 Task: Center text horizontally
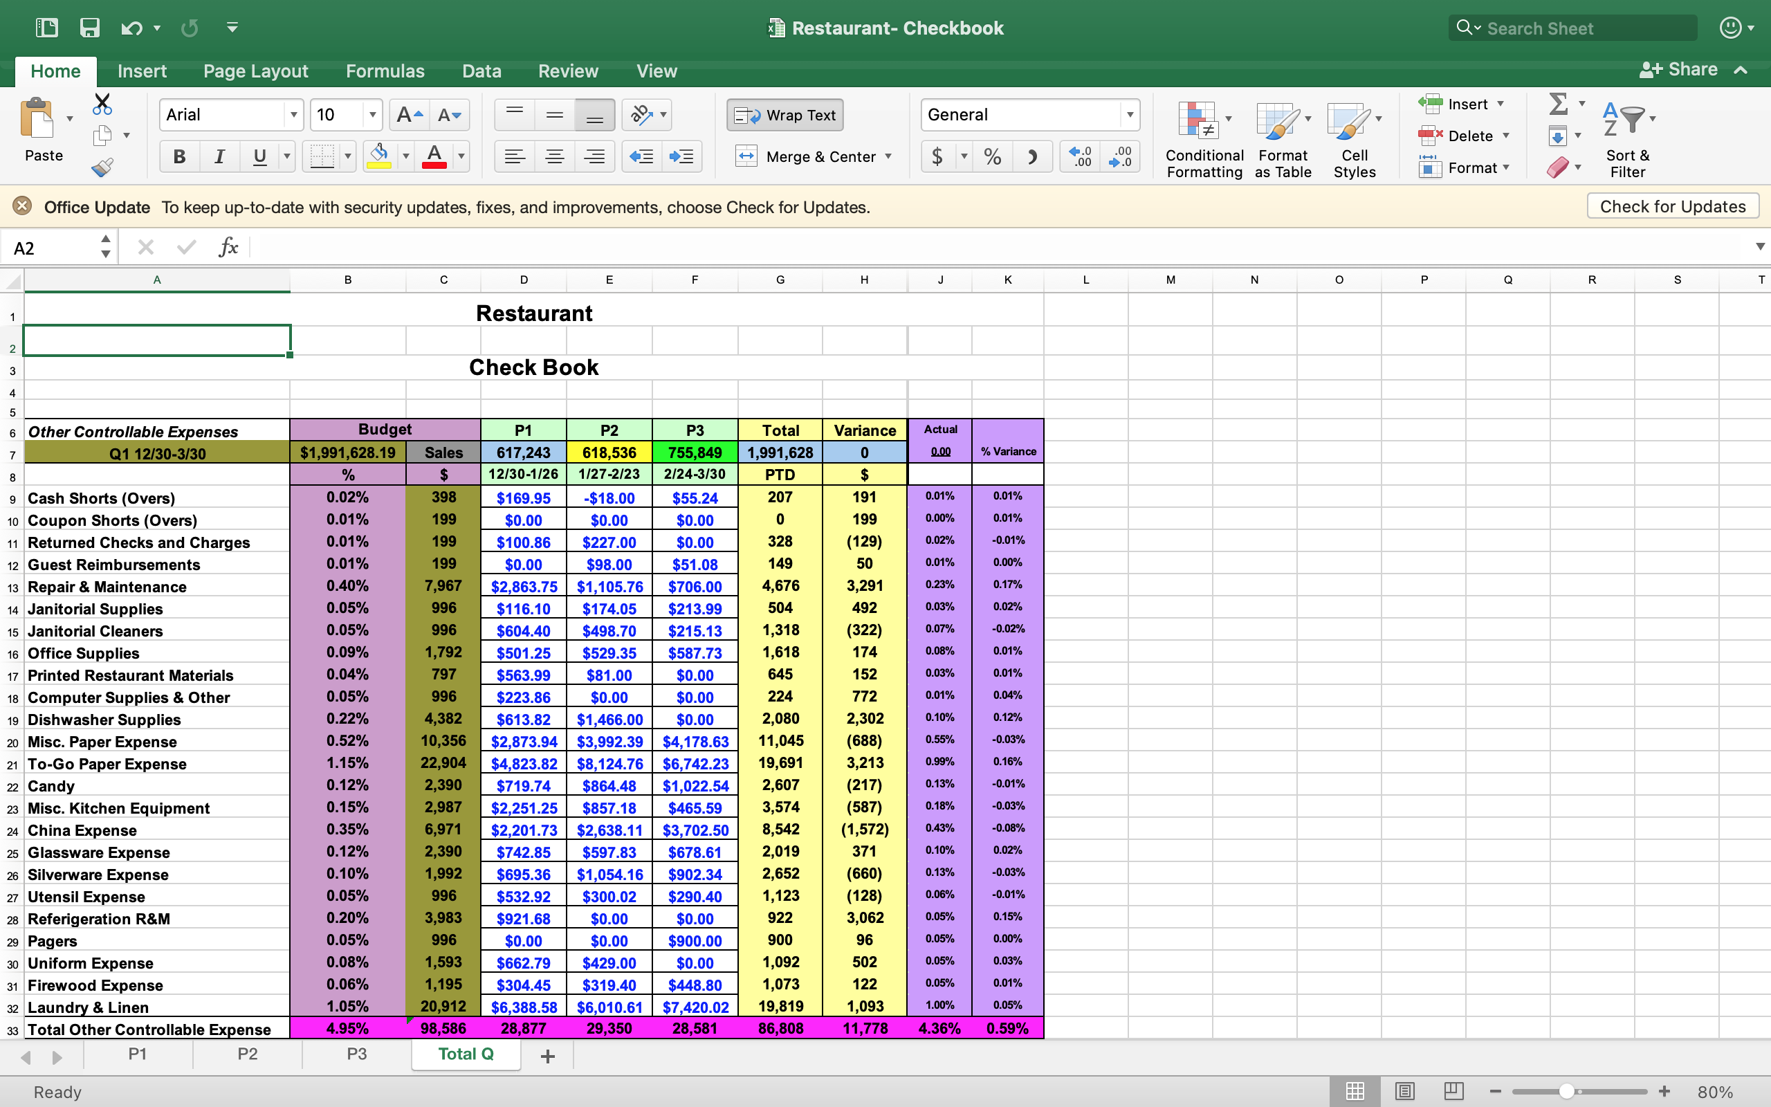pyautogui.click(x=555, y=156)
